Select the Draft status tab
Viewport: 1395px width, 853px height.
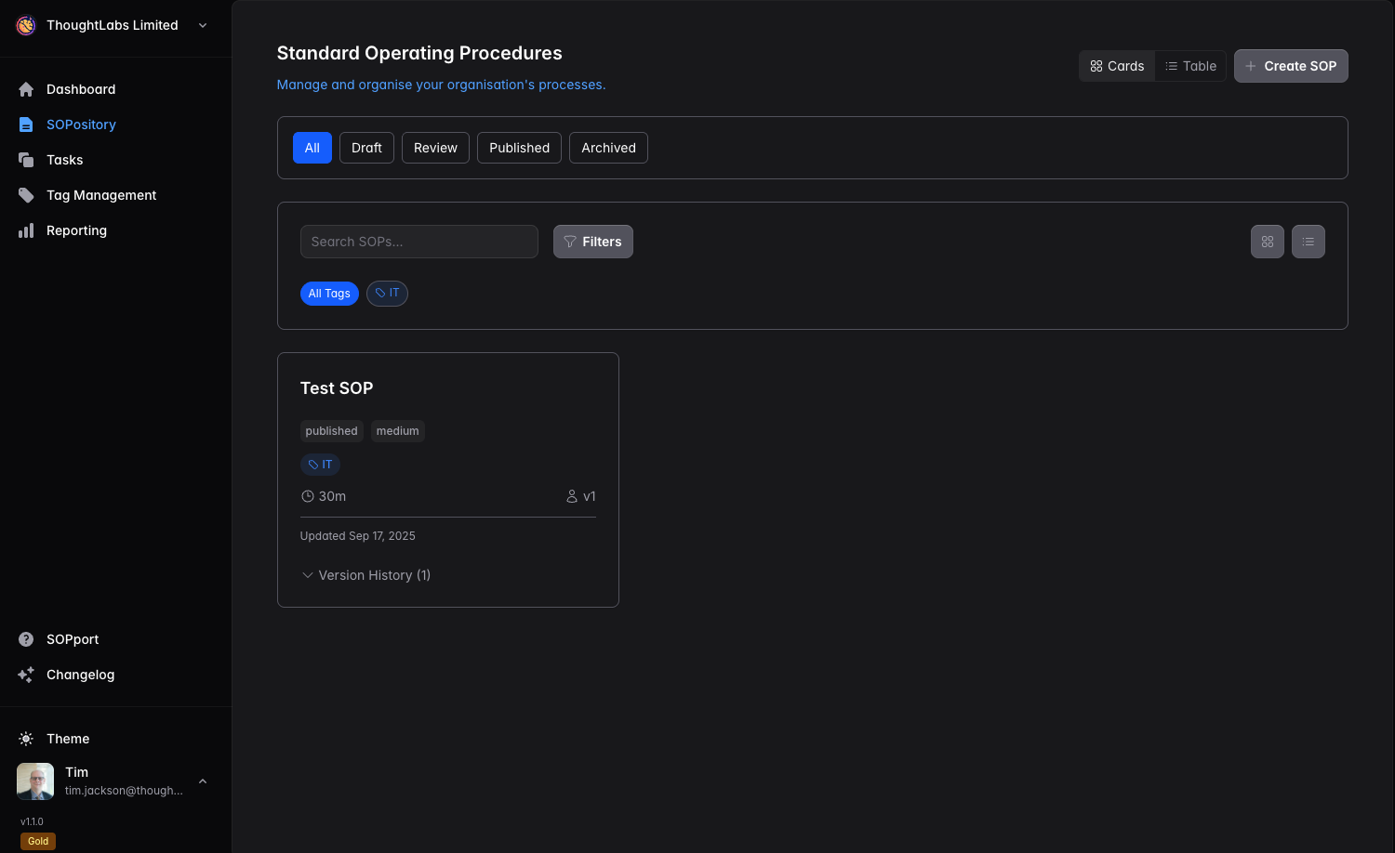[366, 148]
